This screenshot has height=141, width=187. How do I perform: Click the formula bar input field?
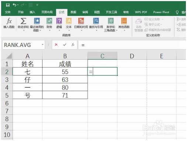pyautogui.click(x=132, y=45)
